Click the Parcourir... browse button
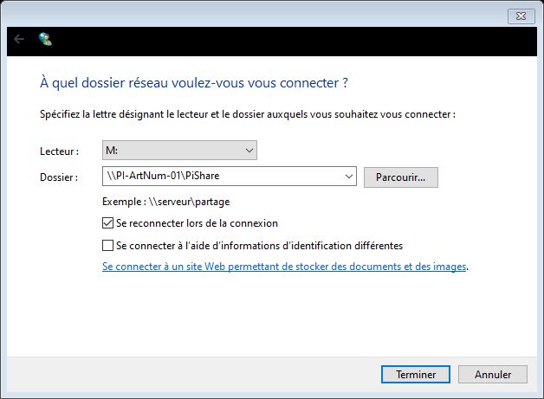 click(401, 177)
